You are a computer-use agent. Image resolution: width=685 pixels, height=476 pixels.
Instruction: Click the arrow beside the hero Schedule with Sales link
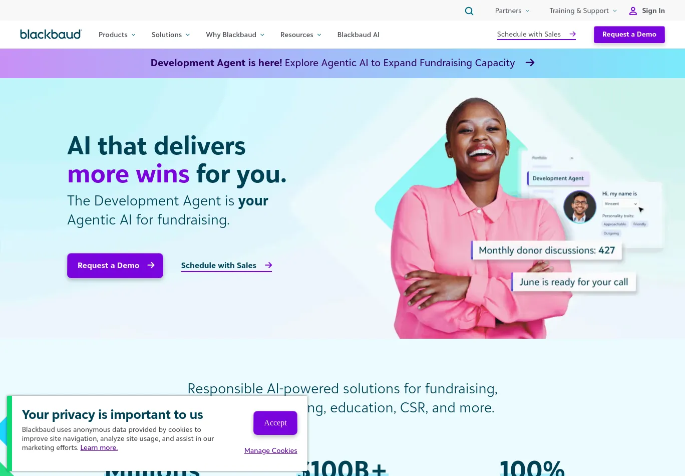(x=268, y=265)
